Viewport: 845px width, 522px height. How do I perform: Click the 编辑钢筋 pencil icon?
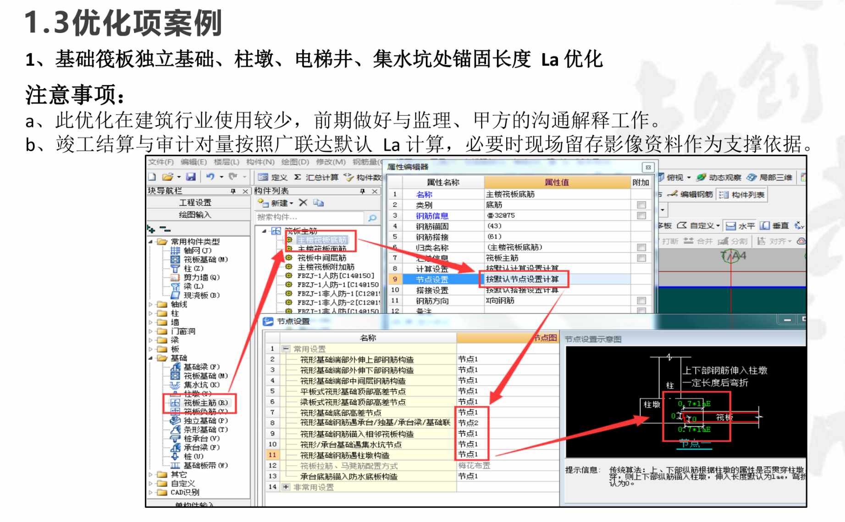(673, 194)
